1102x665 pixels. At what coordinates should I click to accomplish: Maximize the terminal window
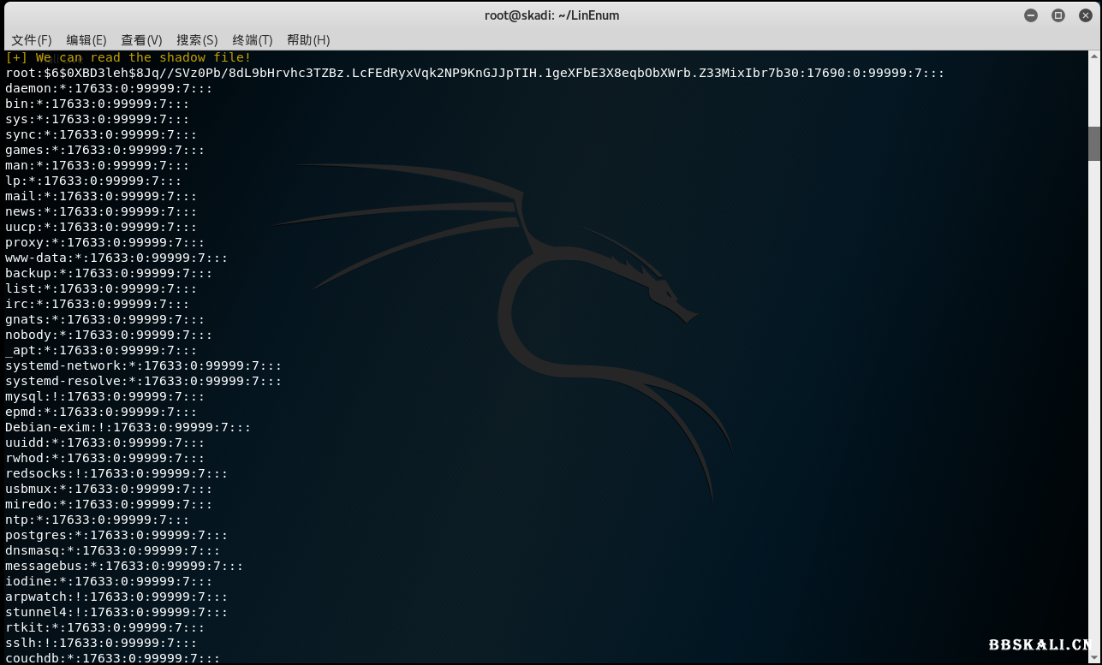pyautogui.click(x=1058, y=15)
